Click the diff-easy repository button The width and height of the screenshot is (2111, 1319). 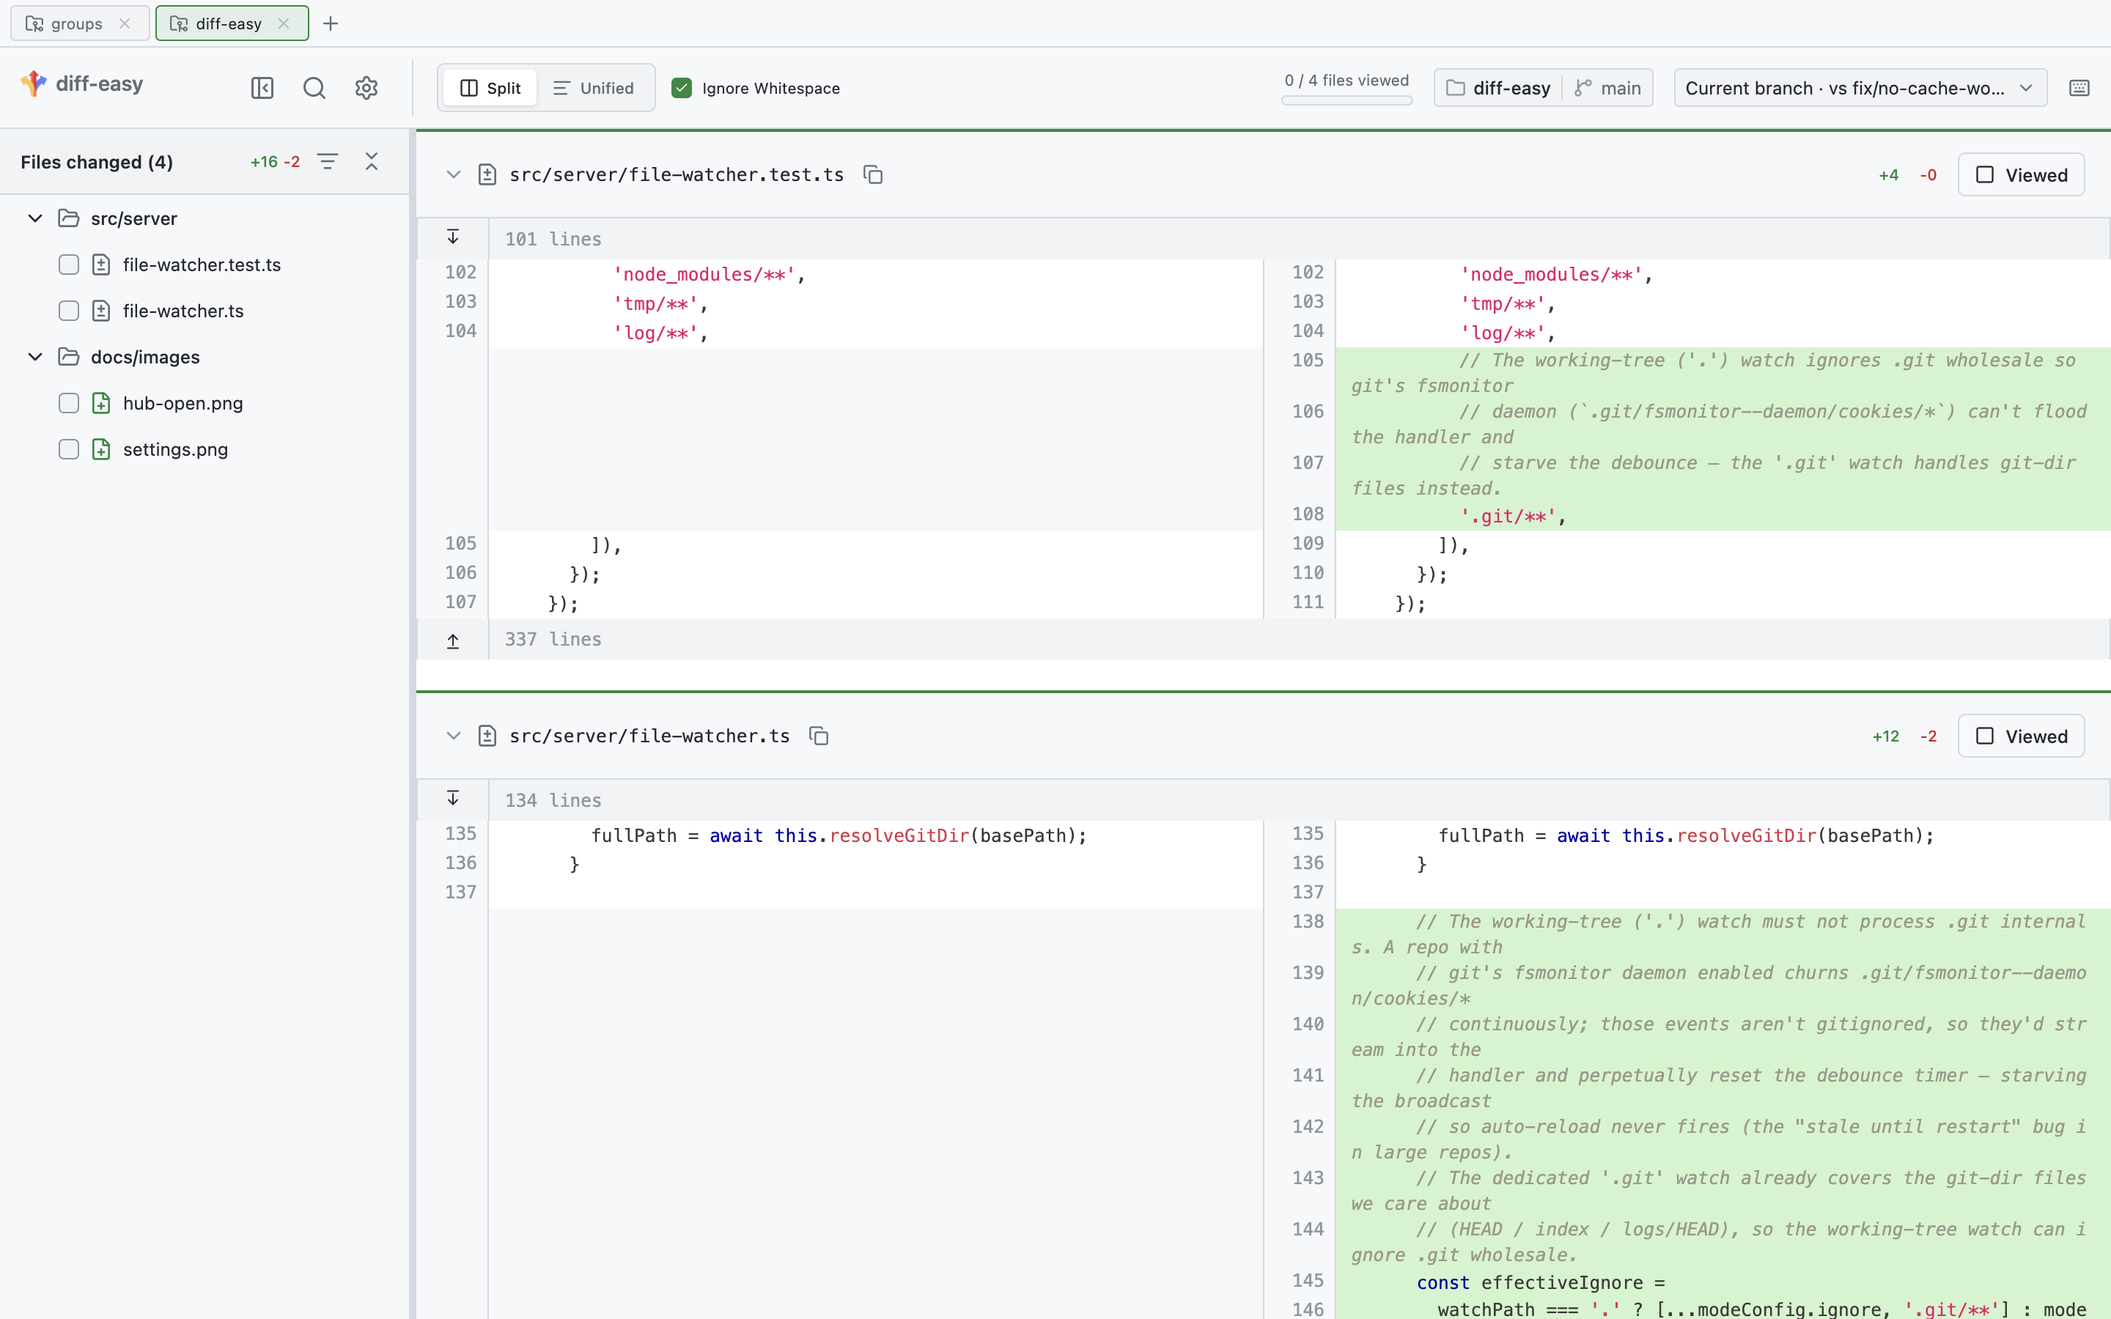(x=1499, y=88)
